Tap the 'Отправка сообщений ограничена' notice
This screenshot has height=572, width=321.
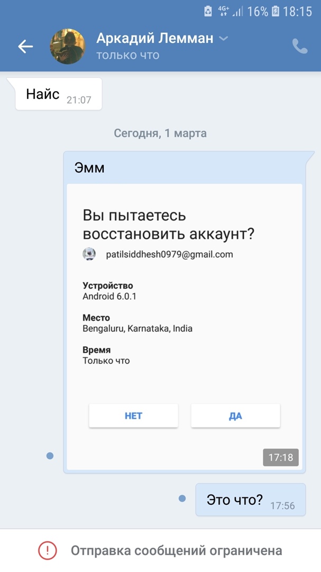tap(176, 551)
